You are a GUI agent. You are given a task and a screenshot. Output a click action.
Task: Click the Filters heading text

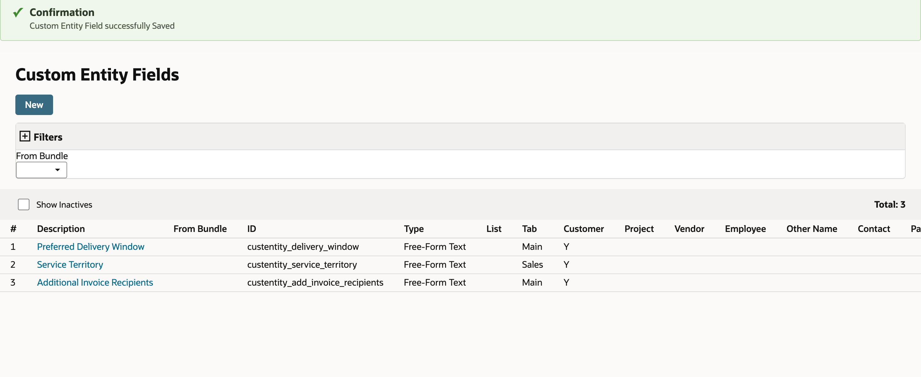tap(48, 137)
